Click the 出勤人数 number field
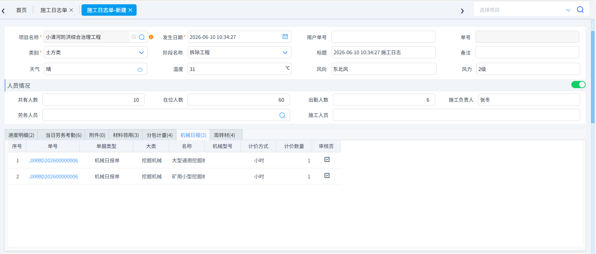596x254 pixels. point(384,100)
